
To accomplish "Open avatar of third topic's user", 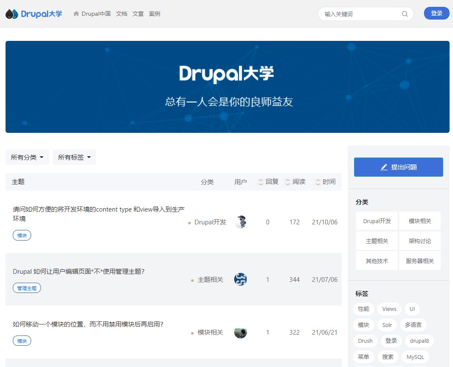I will pos(241,332).
